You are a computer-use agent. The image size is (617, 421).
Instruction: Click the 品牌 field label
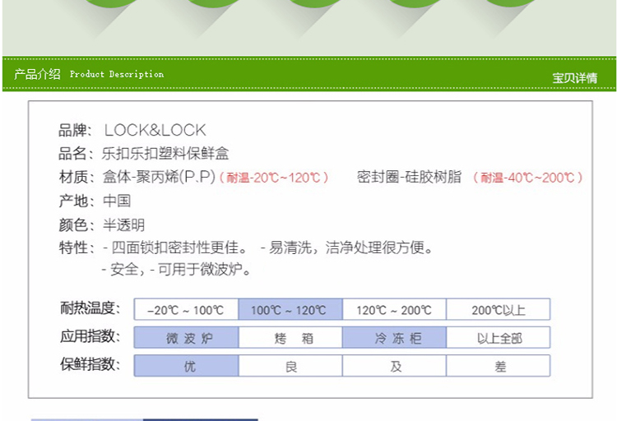click(x=75, y=130)
